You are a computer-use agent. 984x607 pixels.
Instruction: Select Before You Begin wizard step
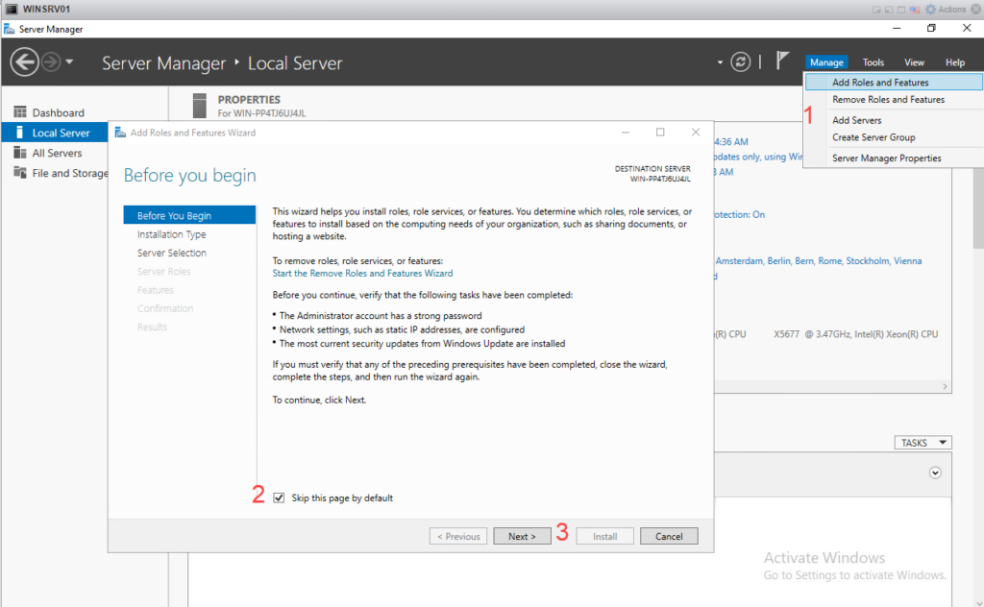coord(189,215)
